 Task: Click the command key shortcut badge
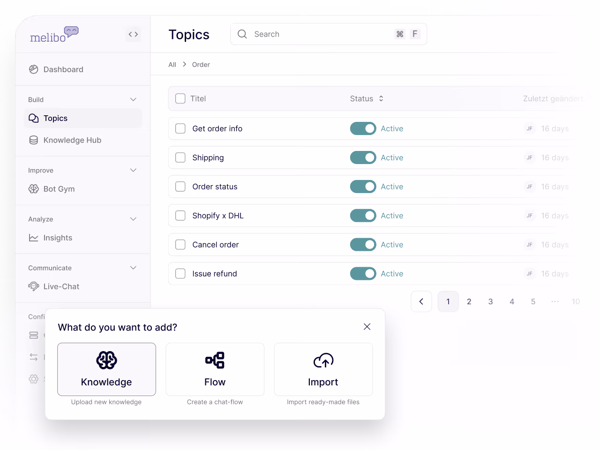pyautogui.click(x=400, y=34)
